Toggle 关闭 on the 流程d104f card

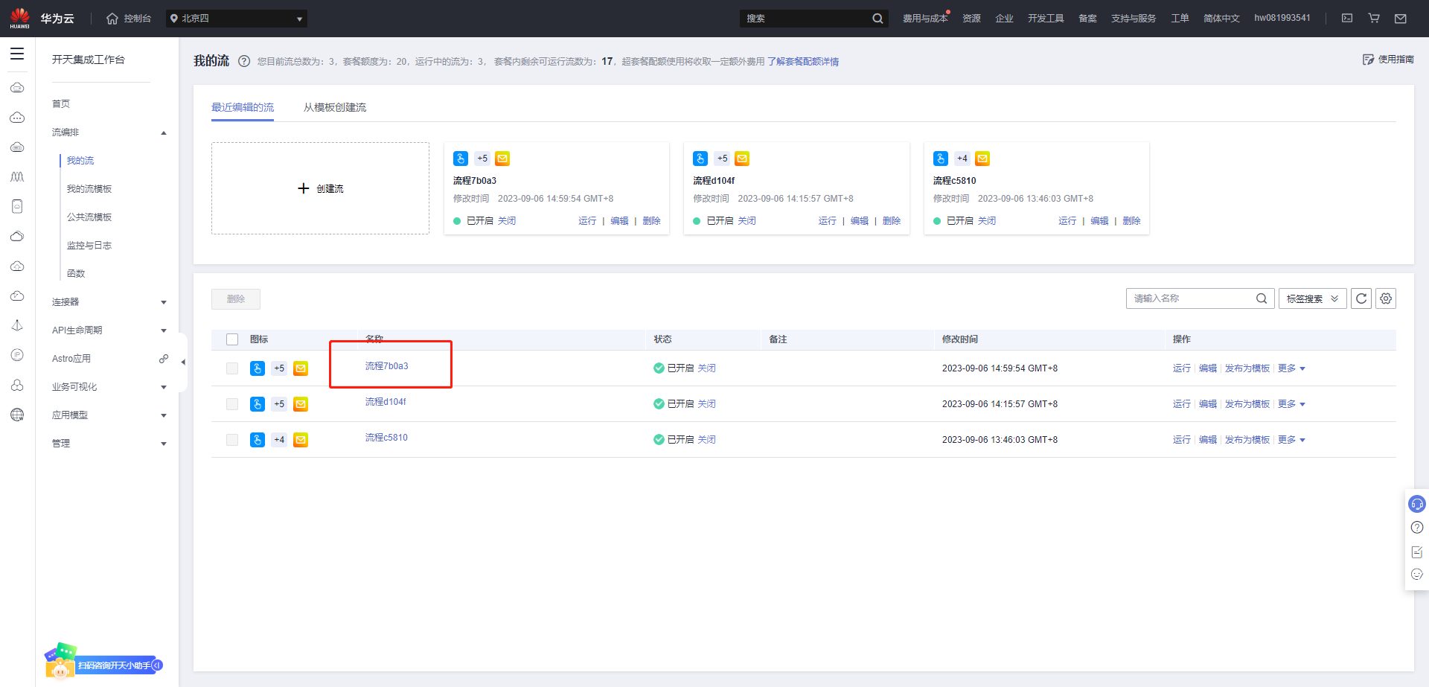click(x=747, y=221)
